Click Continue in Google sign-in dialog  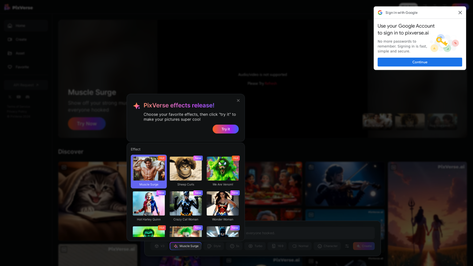click(420, 62)
